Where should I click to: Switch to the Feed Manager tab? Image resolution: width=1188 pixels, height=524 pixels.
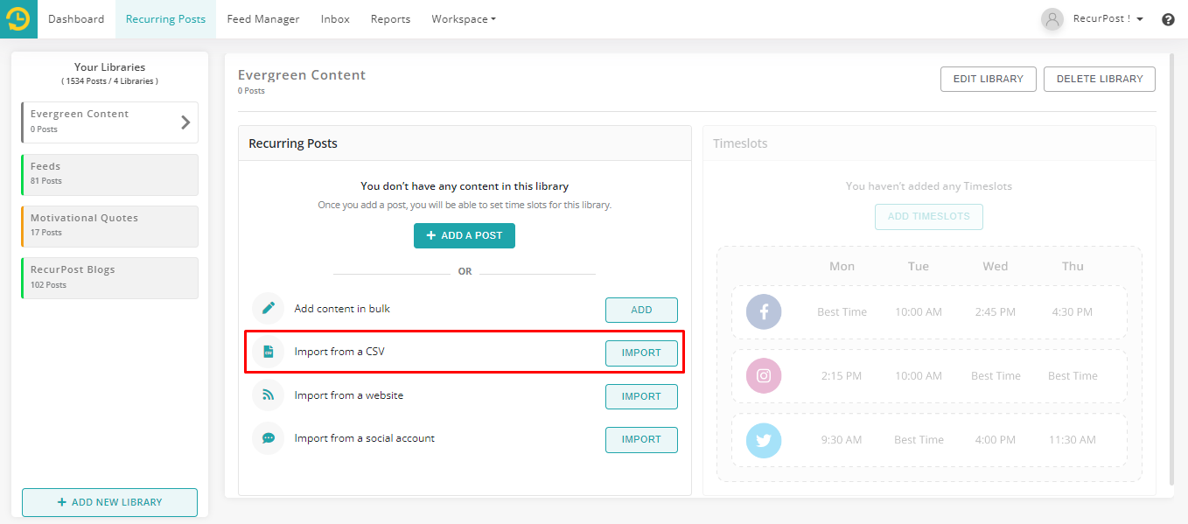(x=263, y=19)
